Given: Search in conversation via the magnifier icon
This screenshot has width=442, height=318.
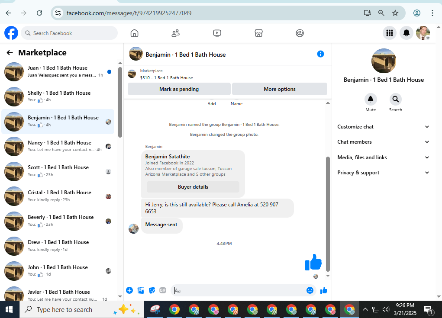Looking at the screenshot, I should point(396,99).
